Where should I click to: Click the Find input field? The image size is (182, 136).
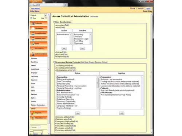[x=38, y=132]
